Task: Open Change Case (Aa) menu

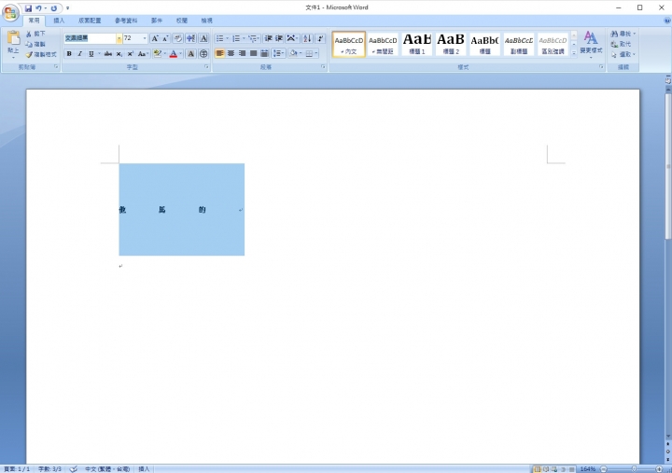Action: pos(142,53)
